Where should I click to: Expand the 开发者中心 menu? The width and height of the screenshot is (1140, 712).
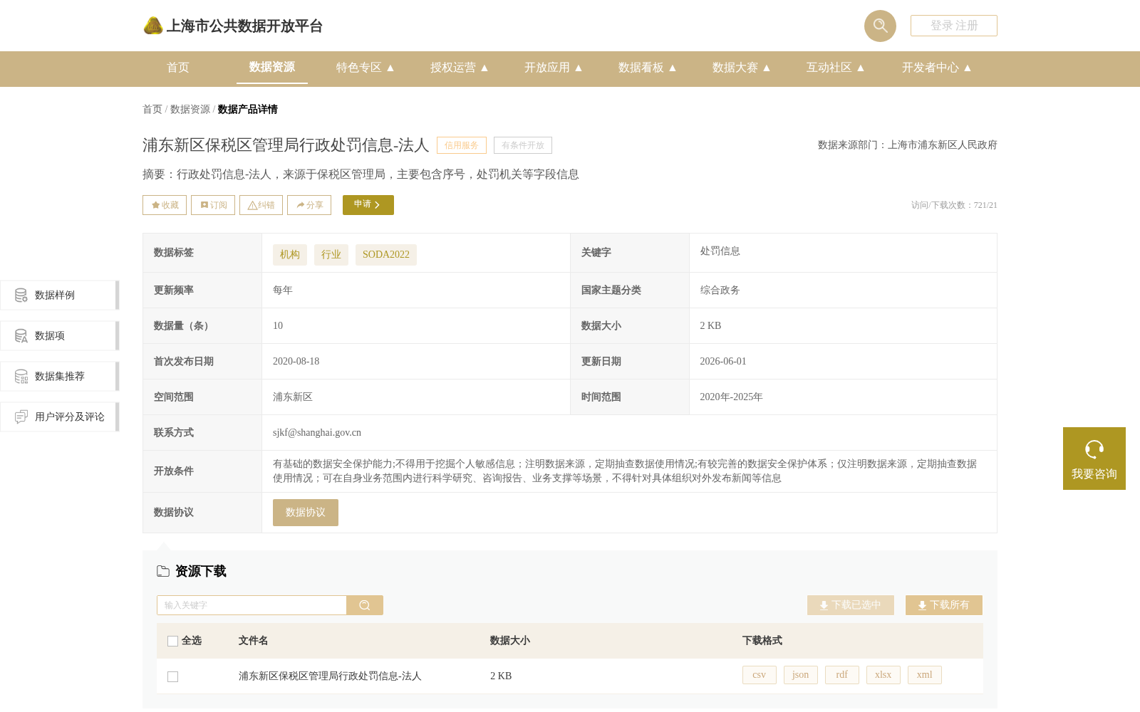(937, 68)
